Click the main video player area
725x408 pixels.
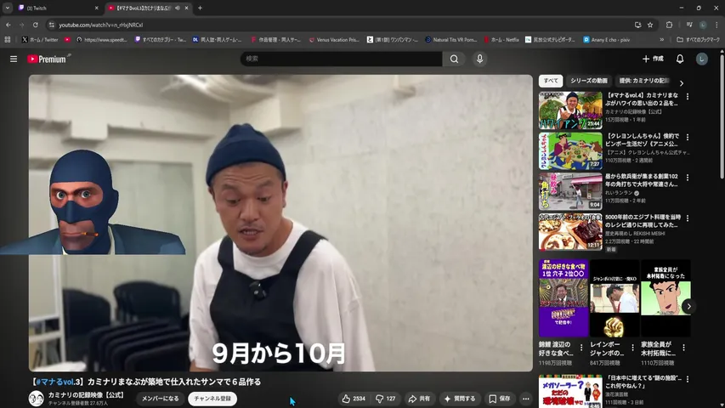click(x=280, y=223)
